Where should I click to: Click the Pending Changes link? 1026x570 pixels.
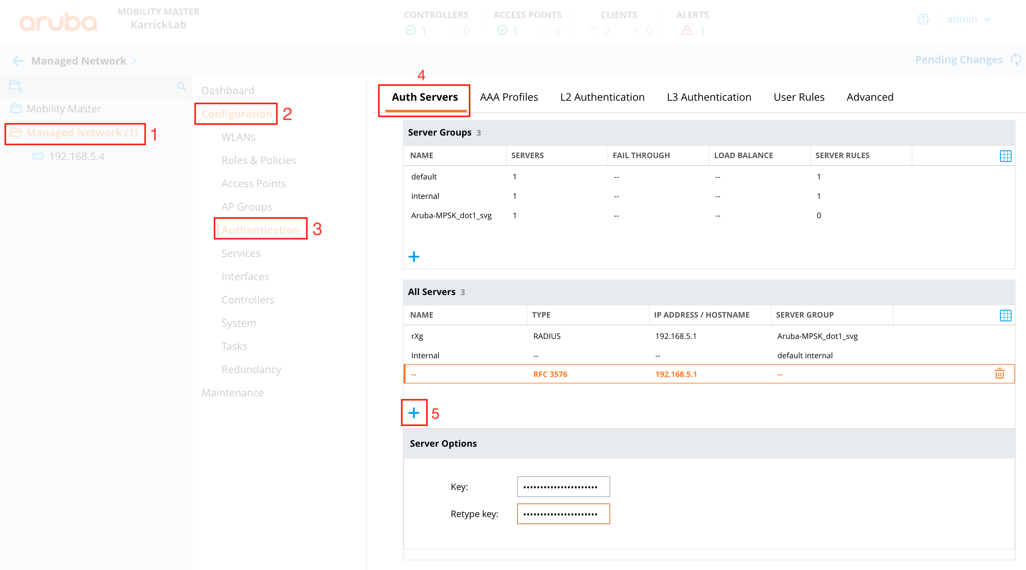pyautogui.click(x=958, y=60)
